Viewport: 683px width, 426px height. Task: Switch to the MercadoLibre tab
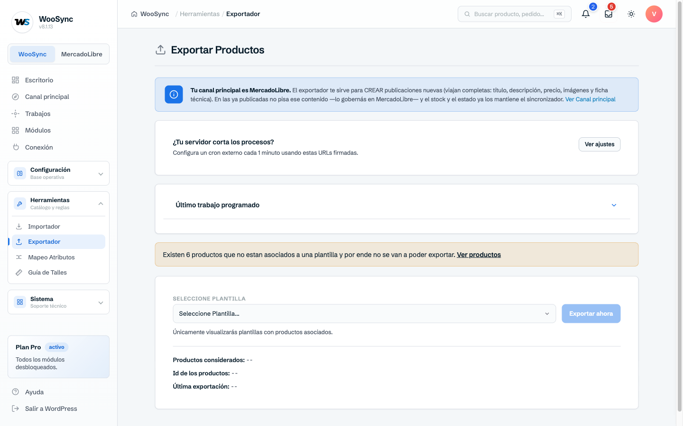[x=82, y=54]
